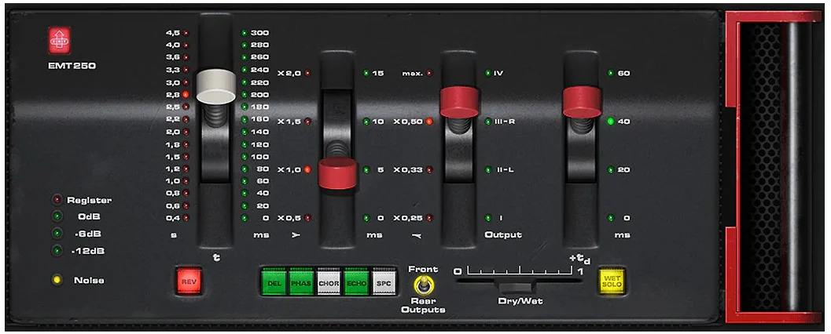
Task: Click the 240 ms value
Action: pyautogui.click(x=259, y=70)
